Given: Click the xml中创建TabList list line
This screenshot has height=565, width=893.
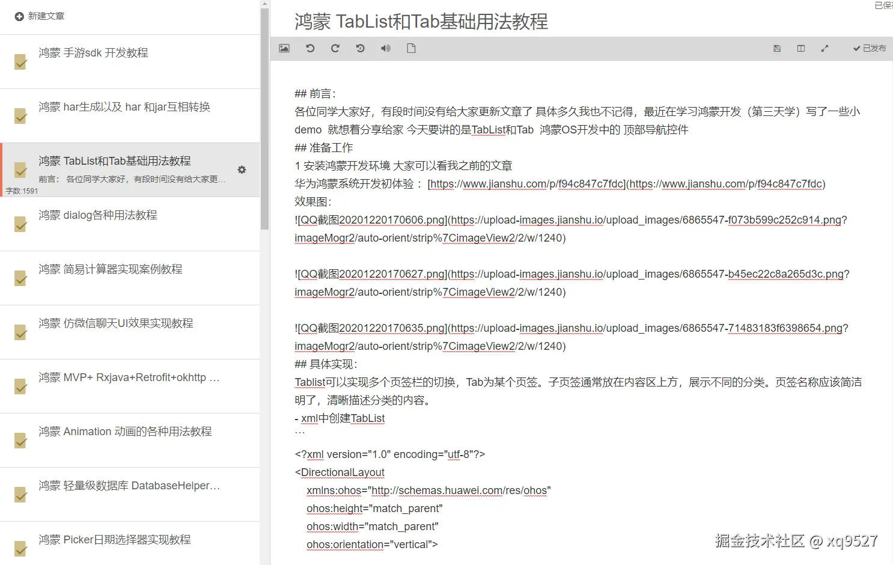Looking at the screenshot, I should tap(340, 418).
